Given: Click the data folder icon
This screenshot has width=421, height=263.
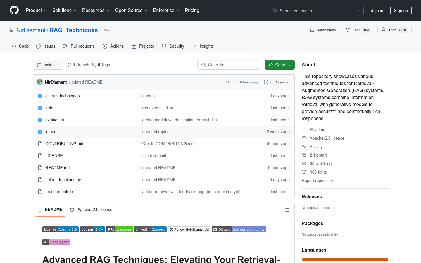Looking at the screenshot, I should click(x=40, y=108).
